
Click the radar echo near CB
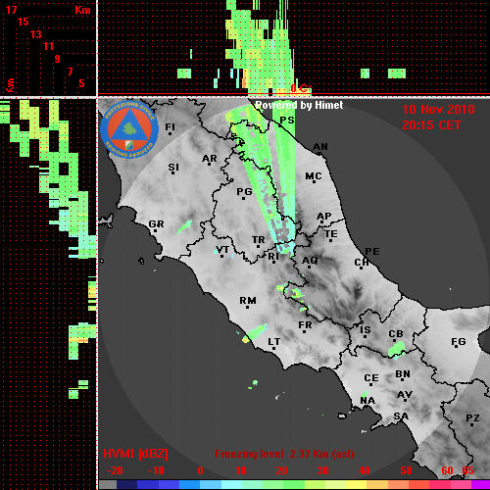(x=396, y=350)
